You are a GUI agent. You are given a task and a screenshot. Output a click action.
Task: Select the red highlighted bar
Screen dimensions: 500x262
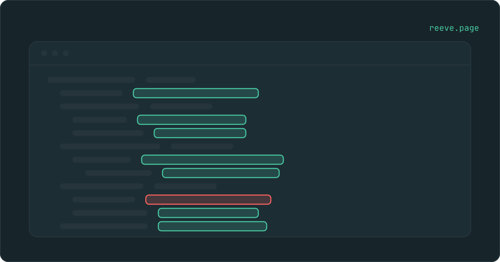208,200
